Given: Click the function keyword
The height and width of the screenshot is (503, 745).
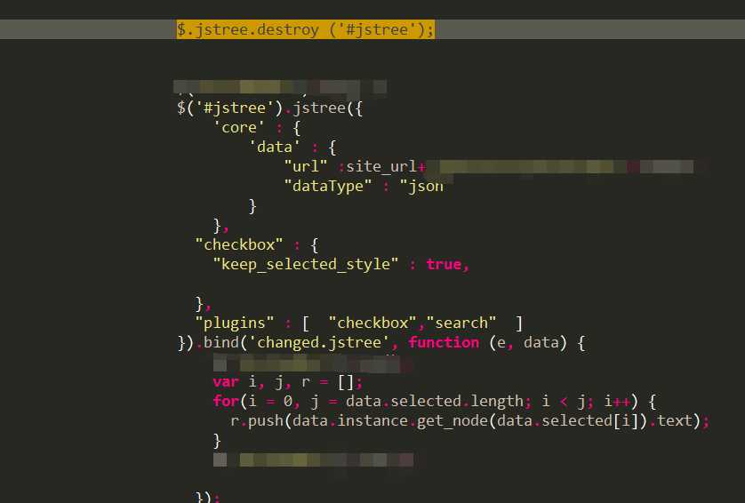Looking at the screenshot, I should point(444,343).
